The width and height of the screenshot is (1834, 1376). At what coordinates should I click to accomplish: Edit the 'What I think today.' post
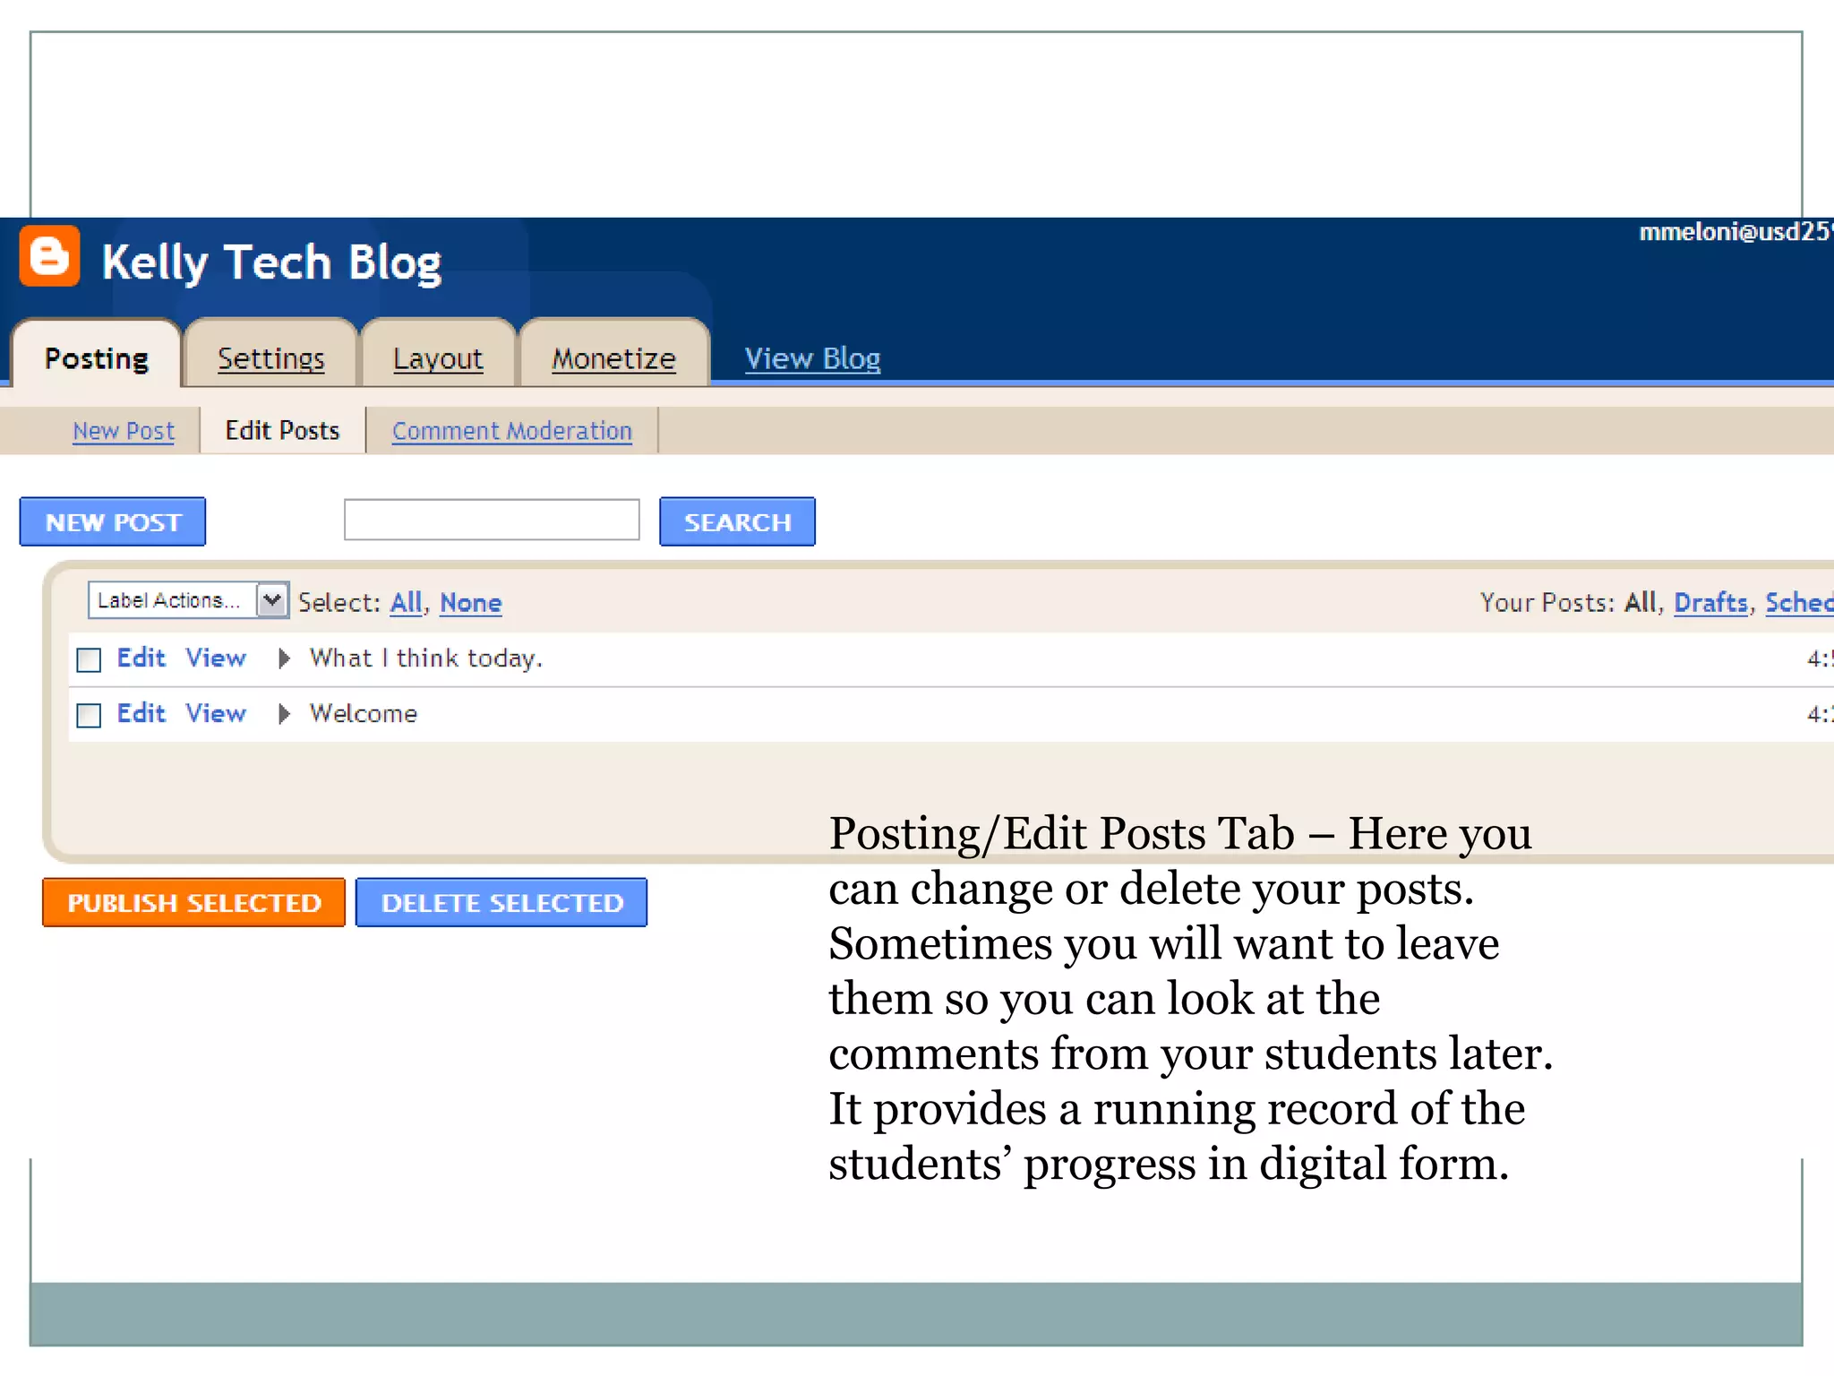coord(141,658)
